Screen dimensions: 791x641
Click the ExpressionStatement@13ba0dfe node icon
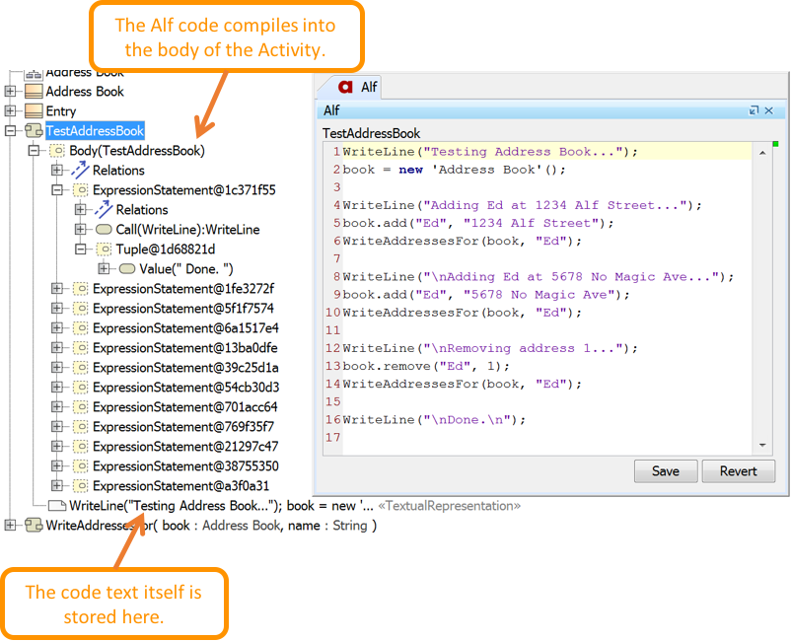coord(80,348)
